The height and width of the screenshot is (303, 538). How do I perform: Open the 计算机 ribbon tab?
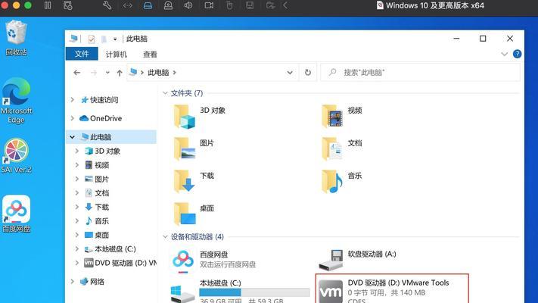[116, 55]
